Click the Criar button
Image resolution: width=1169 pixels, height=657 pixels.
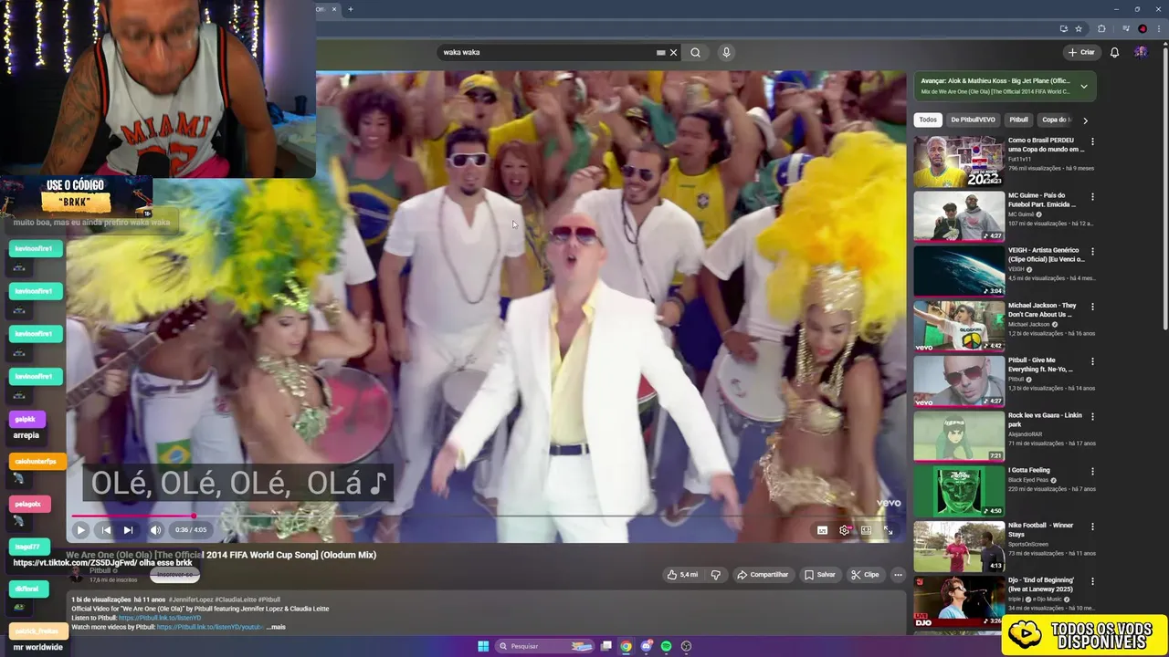pyautogui.click(x=1081, y=52)
